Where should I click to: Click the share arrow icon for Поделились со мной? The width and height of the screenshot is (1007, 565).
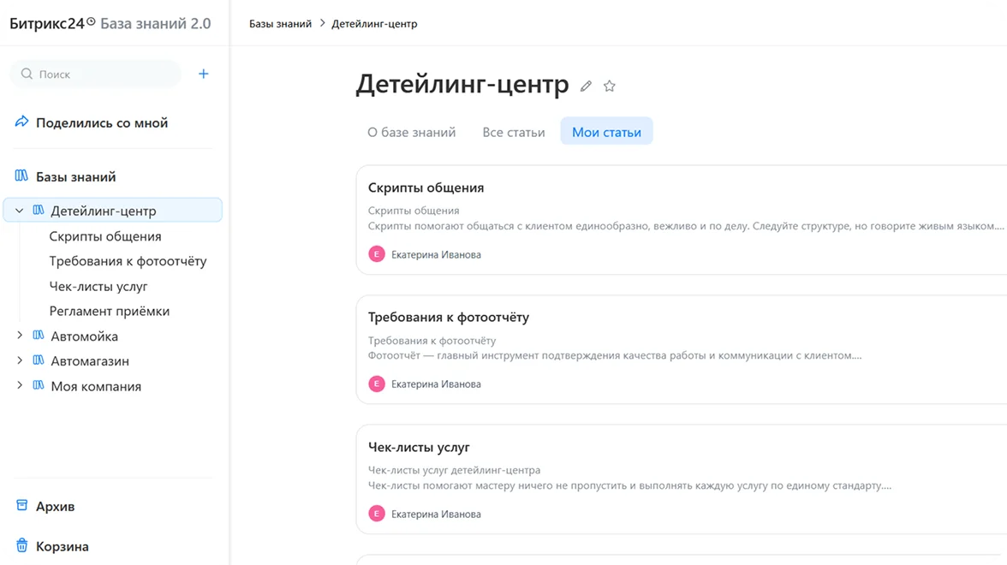[22, 122]
